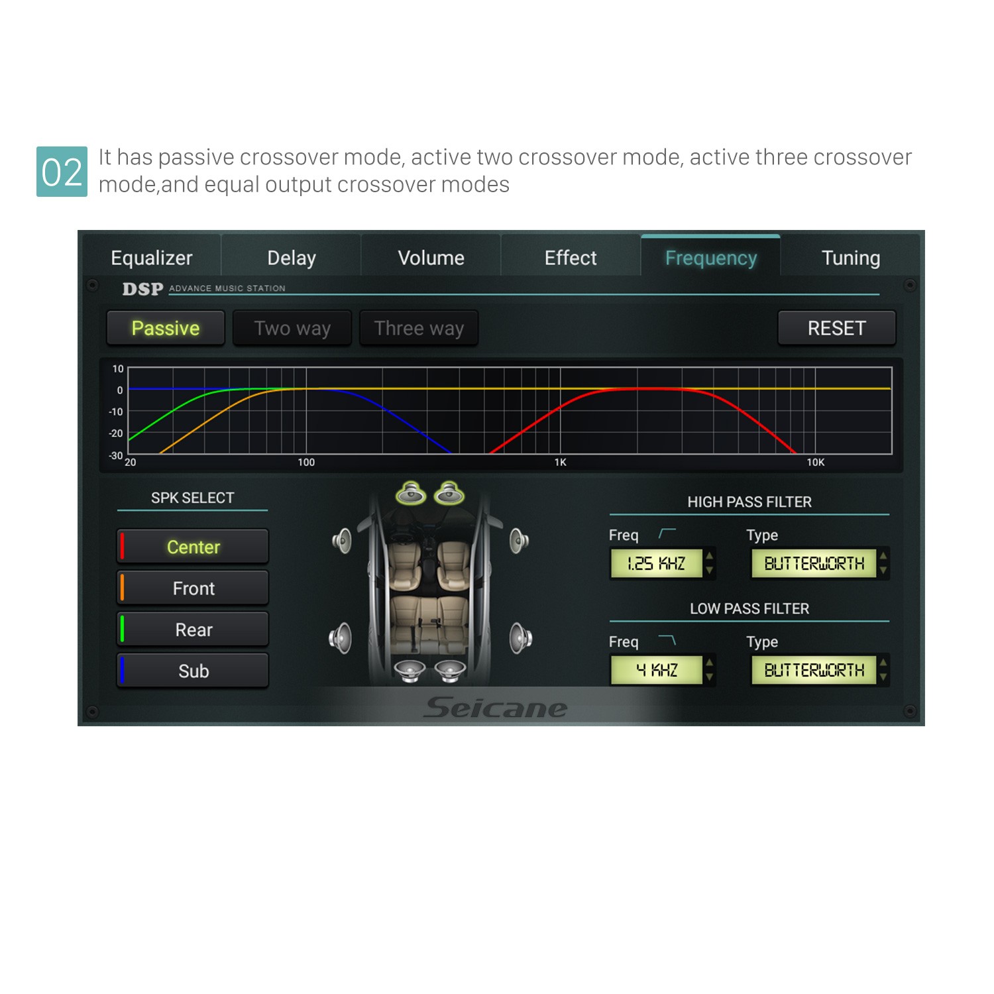The height and width of the screenshot is (994, 994).
Task: Pick the Sub speaker channel
Action: (x=193, y=671)
